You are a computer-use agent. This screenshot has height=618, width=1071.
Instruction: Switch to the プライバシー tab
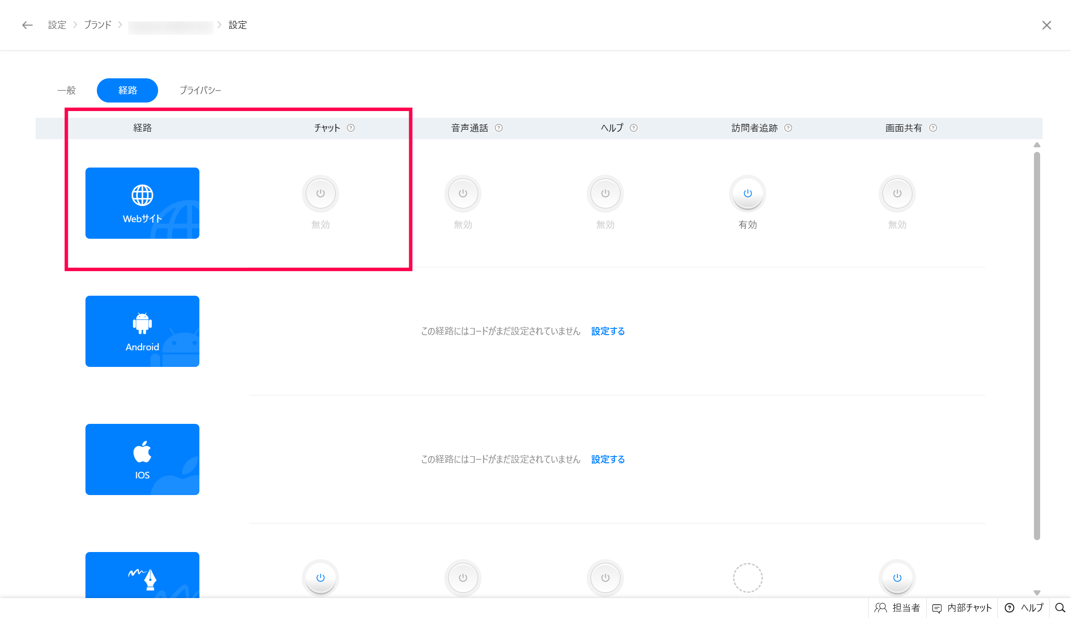pyautogui.click(x=200, y=90)
